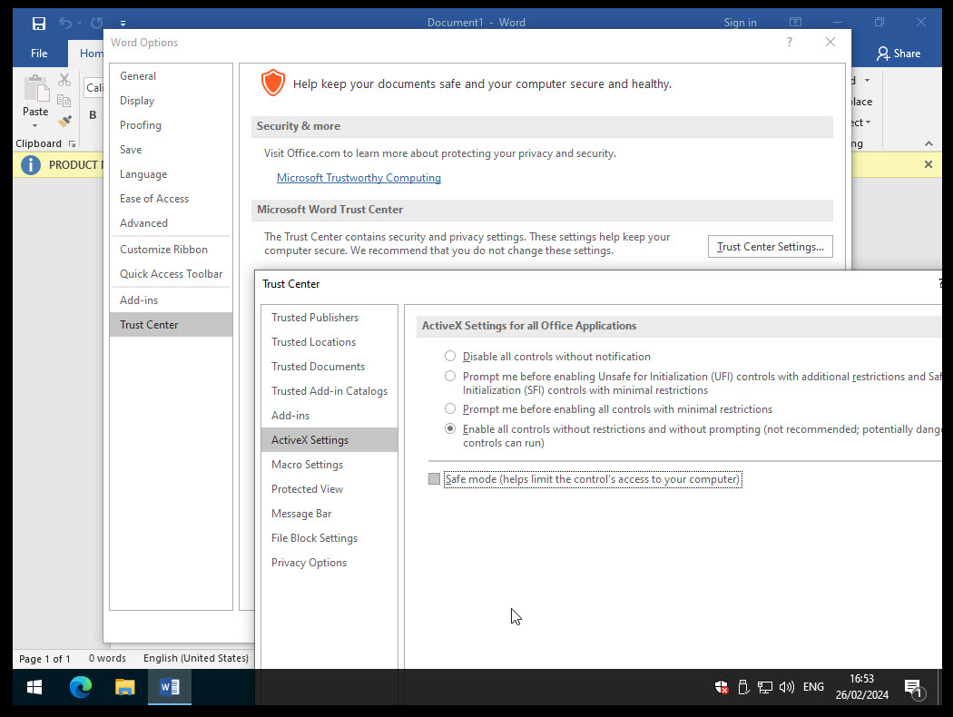The width and height of the screenshot is (953, 717).
Task: Click the Save icon in Quick Access Toolbar
Action: pos(38,23)
